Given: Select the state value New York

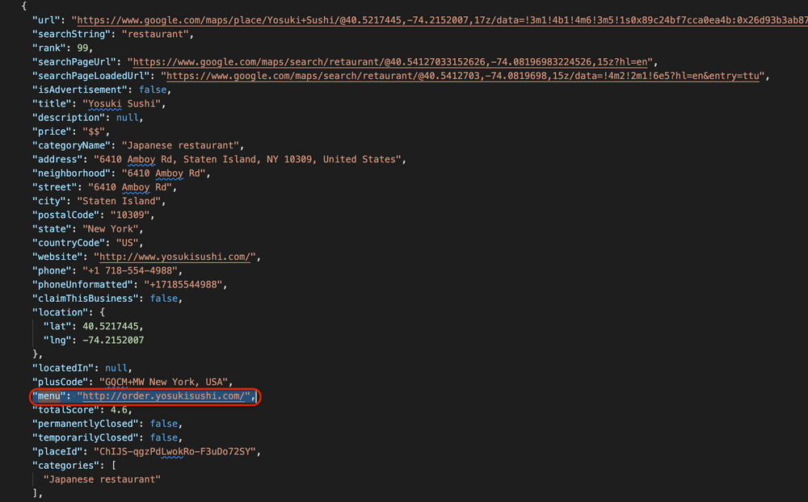Looking at the screenshot, I should (x=111, y=228).
